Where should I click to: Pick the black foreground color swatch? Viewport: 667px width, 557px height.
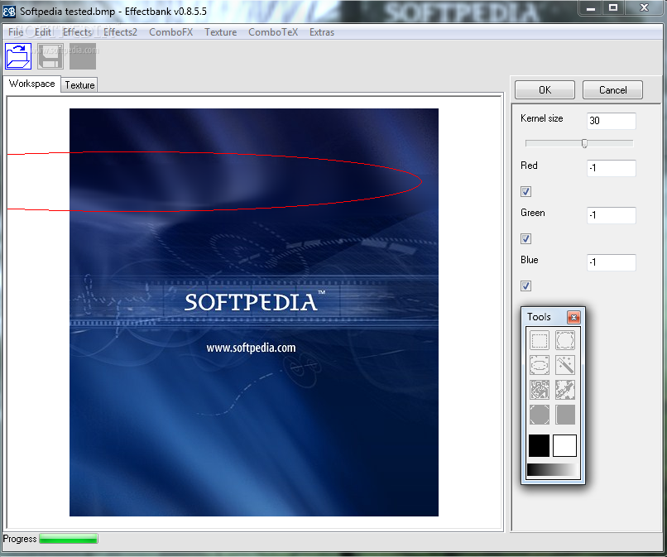(x=539, y=445)
